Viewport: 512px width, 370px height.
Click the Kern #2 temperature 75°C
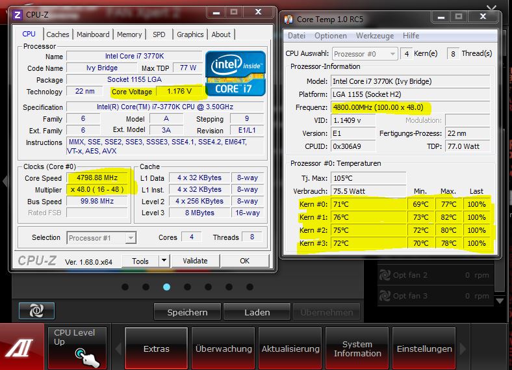pos(368,230)
